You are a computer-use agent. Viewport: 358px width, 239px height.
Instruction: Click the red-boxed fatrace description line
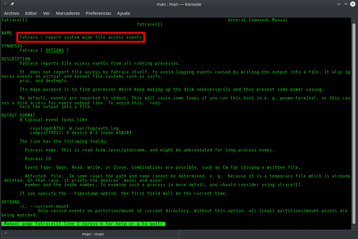pos(81,37)
